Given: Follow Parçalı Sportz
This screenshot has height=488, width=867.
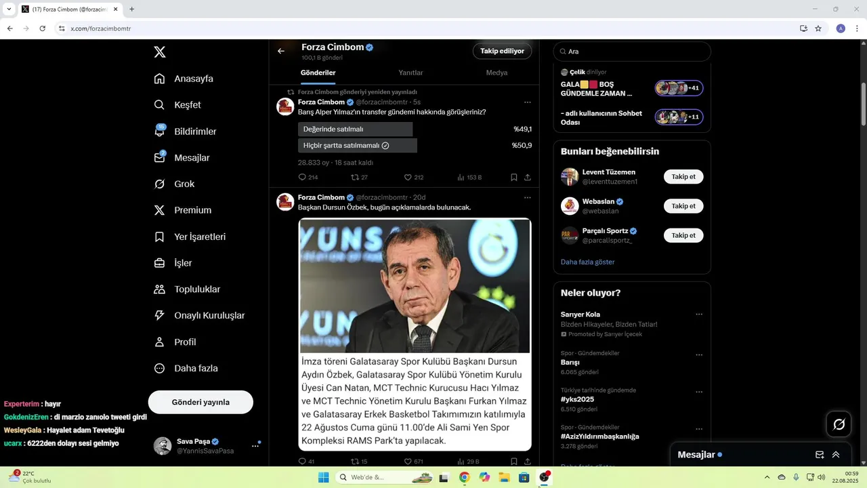Looking at the screenshot, I should (683, 235).
